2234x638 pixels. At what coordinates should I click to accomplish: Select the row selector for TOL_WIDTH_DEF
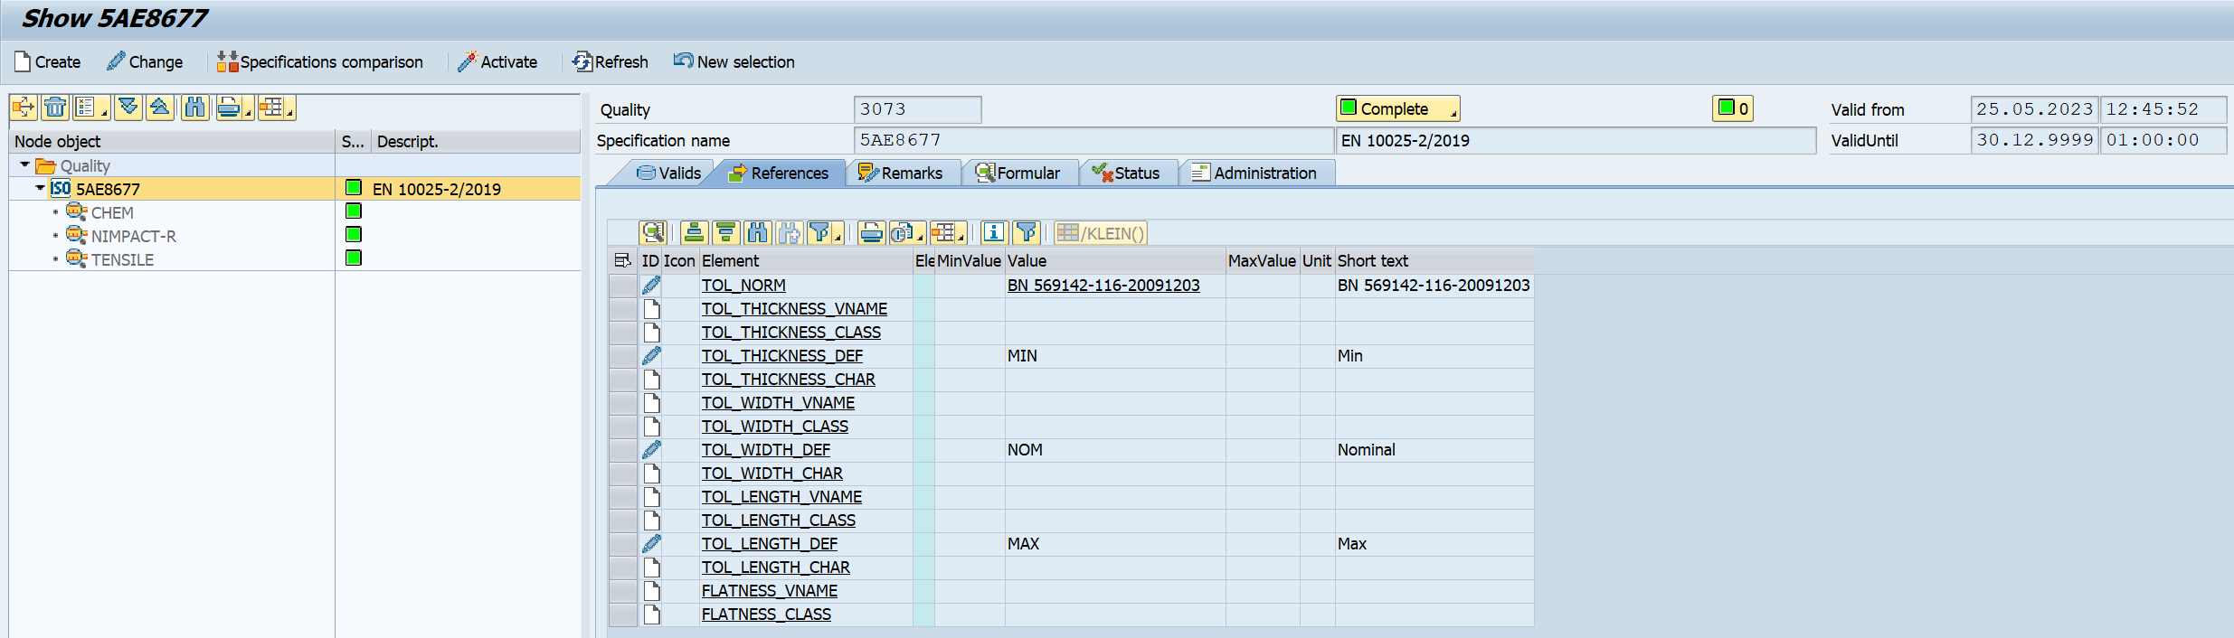pos(622,450)
